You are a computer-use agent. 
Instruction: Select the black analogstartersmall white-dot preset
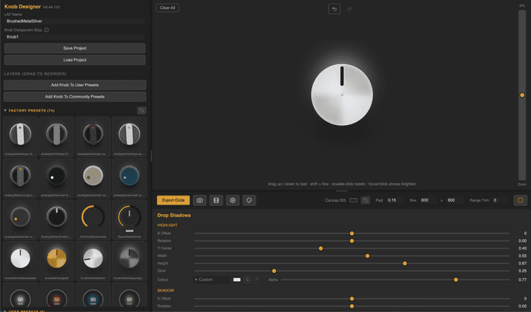pos(57,178)
